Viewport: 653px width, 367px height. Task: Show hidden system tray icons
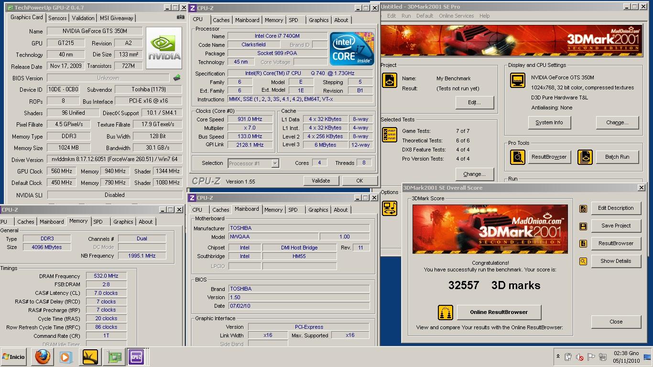pyautogui.click(x=558, y=356)
